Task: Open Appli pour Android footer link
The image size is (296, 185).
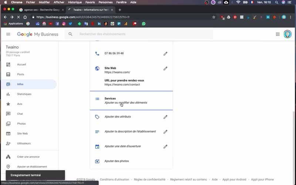Action: (234, 179)
